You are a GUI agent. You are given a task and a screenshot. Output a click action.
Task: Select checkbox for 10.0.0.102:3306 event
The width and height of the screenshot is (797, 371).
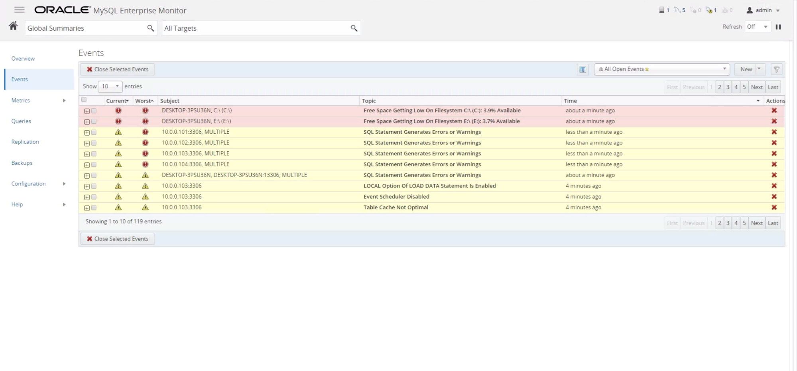(x=94, y=143)
